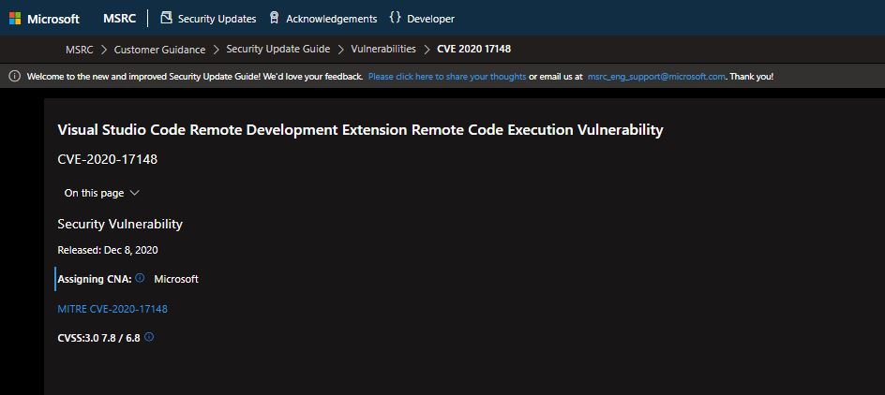The height and width of the screenshot is (395, 885).
Task: Click the Developer curly braces icon
Action: click(395, 18)
